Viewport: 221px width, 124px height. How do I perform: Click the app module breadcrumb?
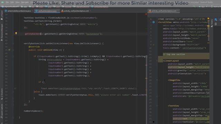(x=24, y=7)
